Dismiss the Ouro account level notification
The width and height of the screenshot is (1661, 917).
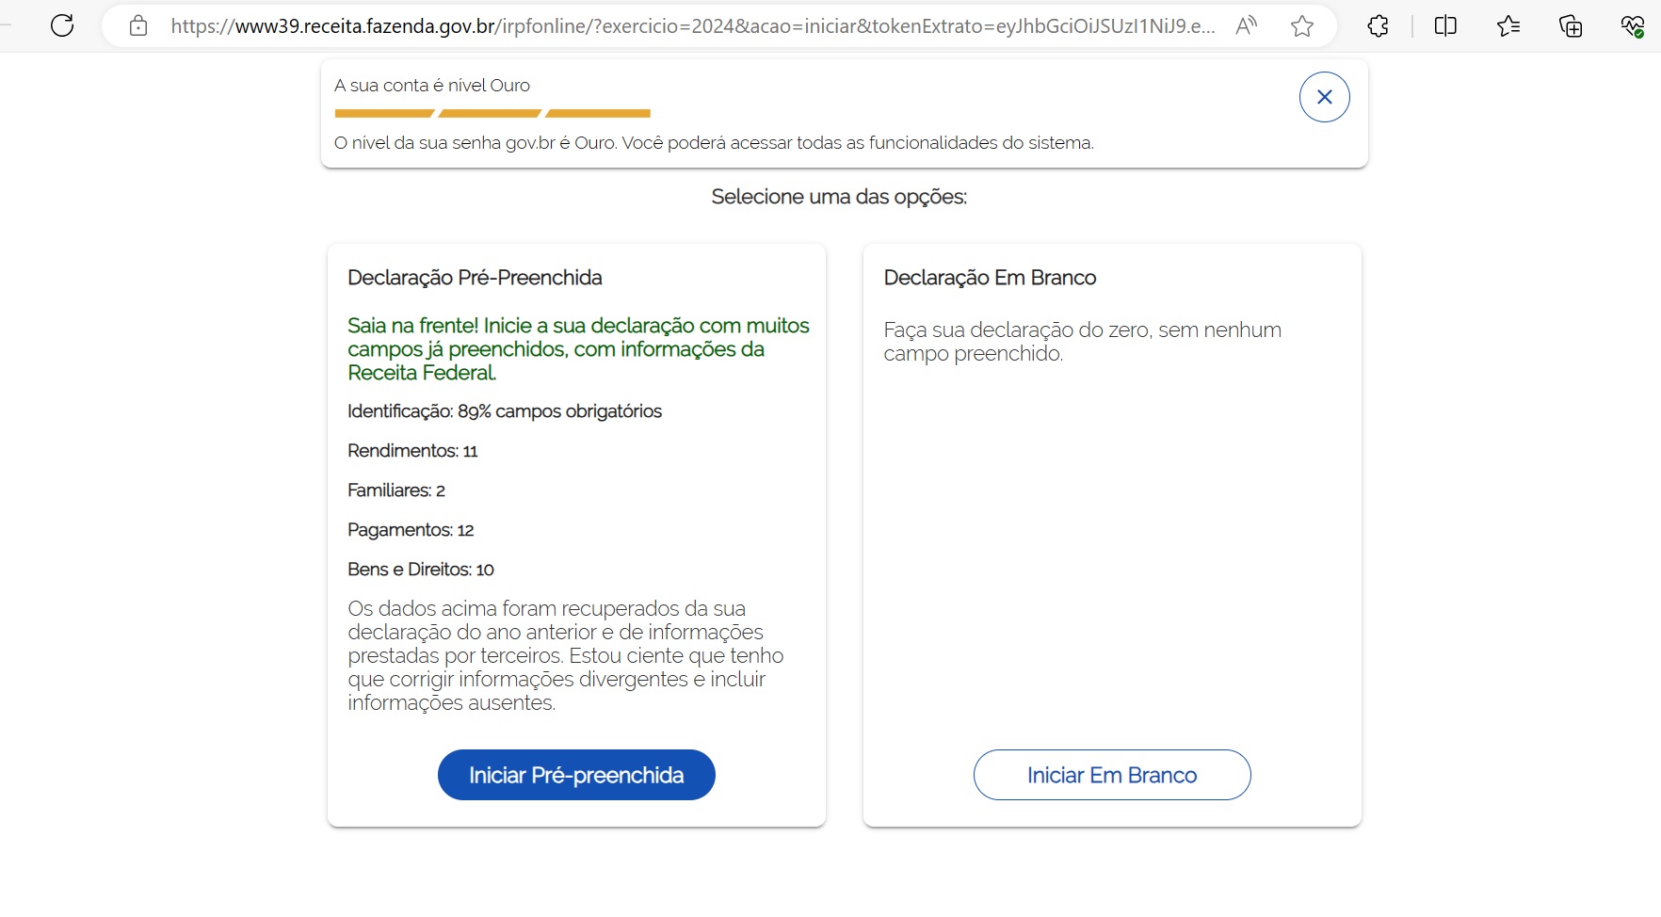pos(1325,97)
